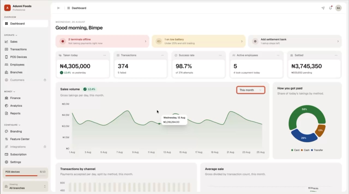Open Integrations in sidebar

(x=25, y=147)
